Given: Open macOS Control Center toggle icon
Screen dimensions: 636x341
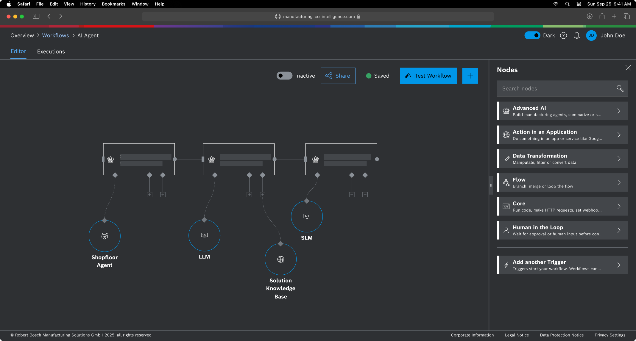Looking at the screenshot, I should pos(579,4).
